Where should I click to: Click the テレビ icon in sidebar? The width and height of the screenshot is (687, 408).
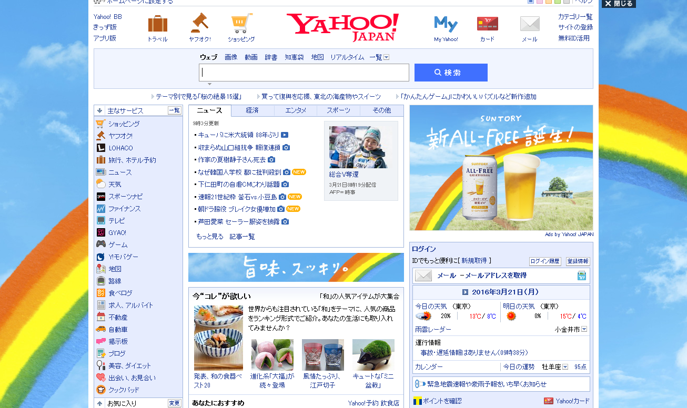100,220
